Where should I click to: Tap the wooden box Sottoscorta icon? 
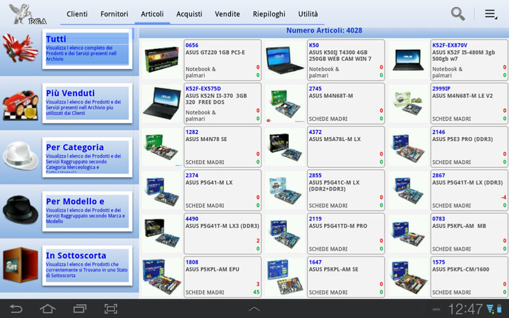(x=20, y=265)
